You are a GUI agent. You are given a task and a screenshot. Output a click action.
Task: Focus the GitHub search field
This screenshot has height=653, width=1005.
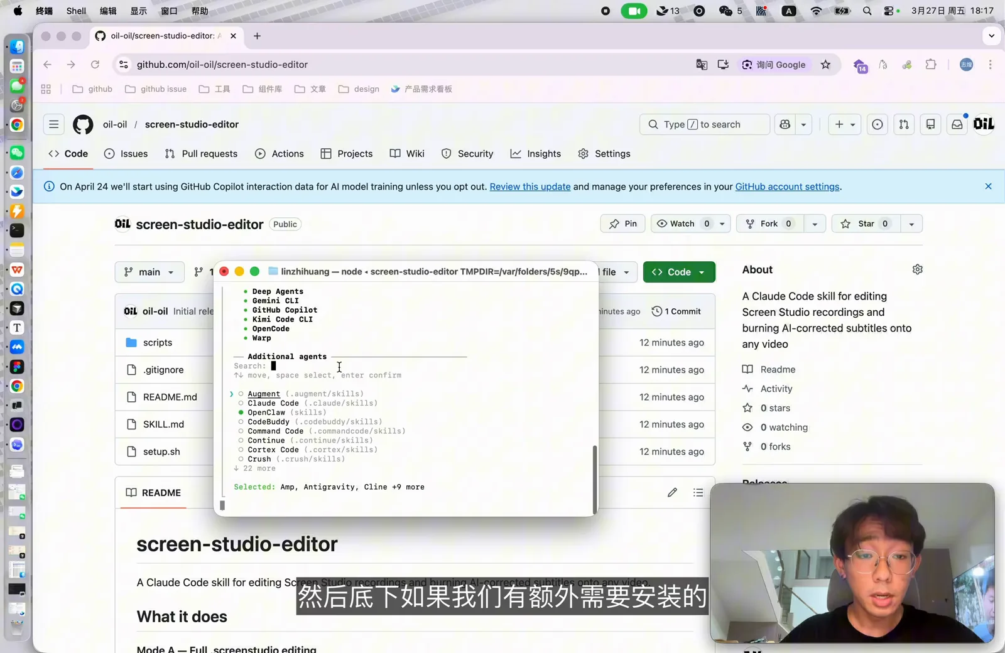point(705,124)
